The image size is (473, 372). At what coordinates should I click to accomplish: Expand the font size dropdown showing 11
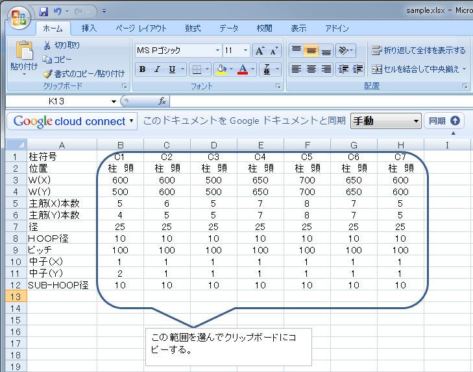point(245,51)
